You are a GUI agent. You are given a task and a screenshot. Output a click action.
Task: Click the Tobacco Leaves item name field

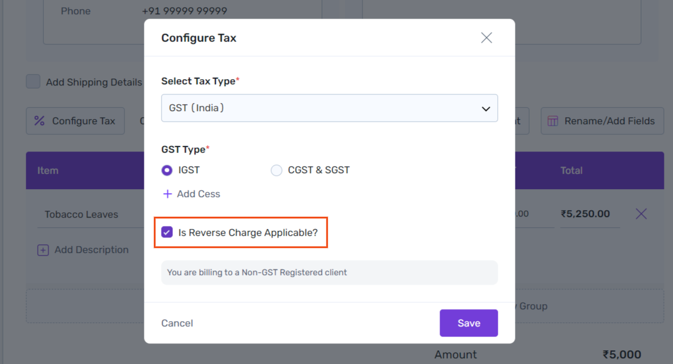[x=91, y=215]
